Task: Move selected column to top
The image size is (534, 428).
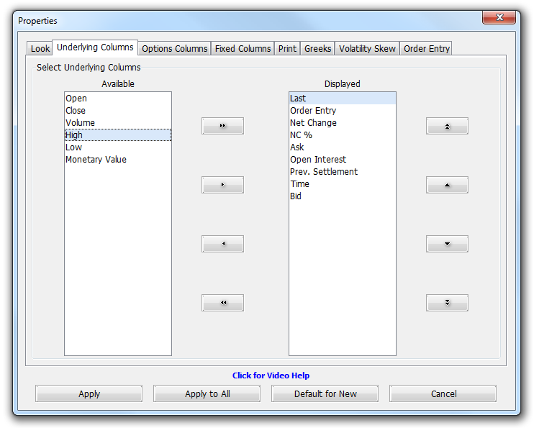Action: (447, 126)
